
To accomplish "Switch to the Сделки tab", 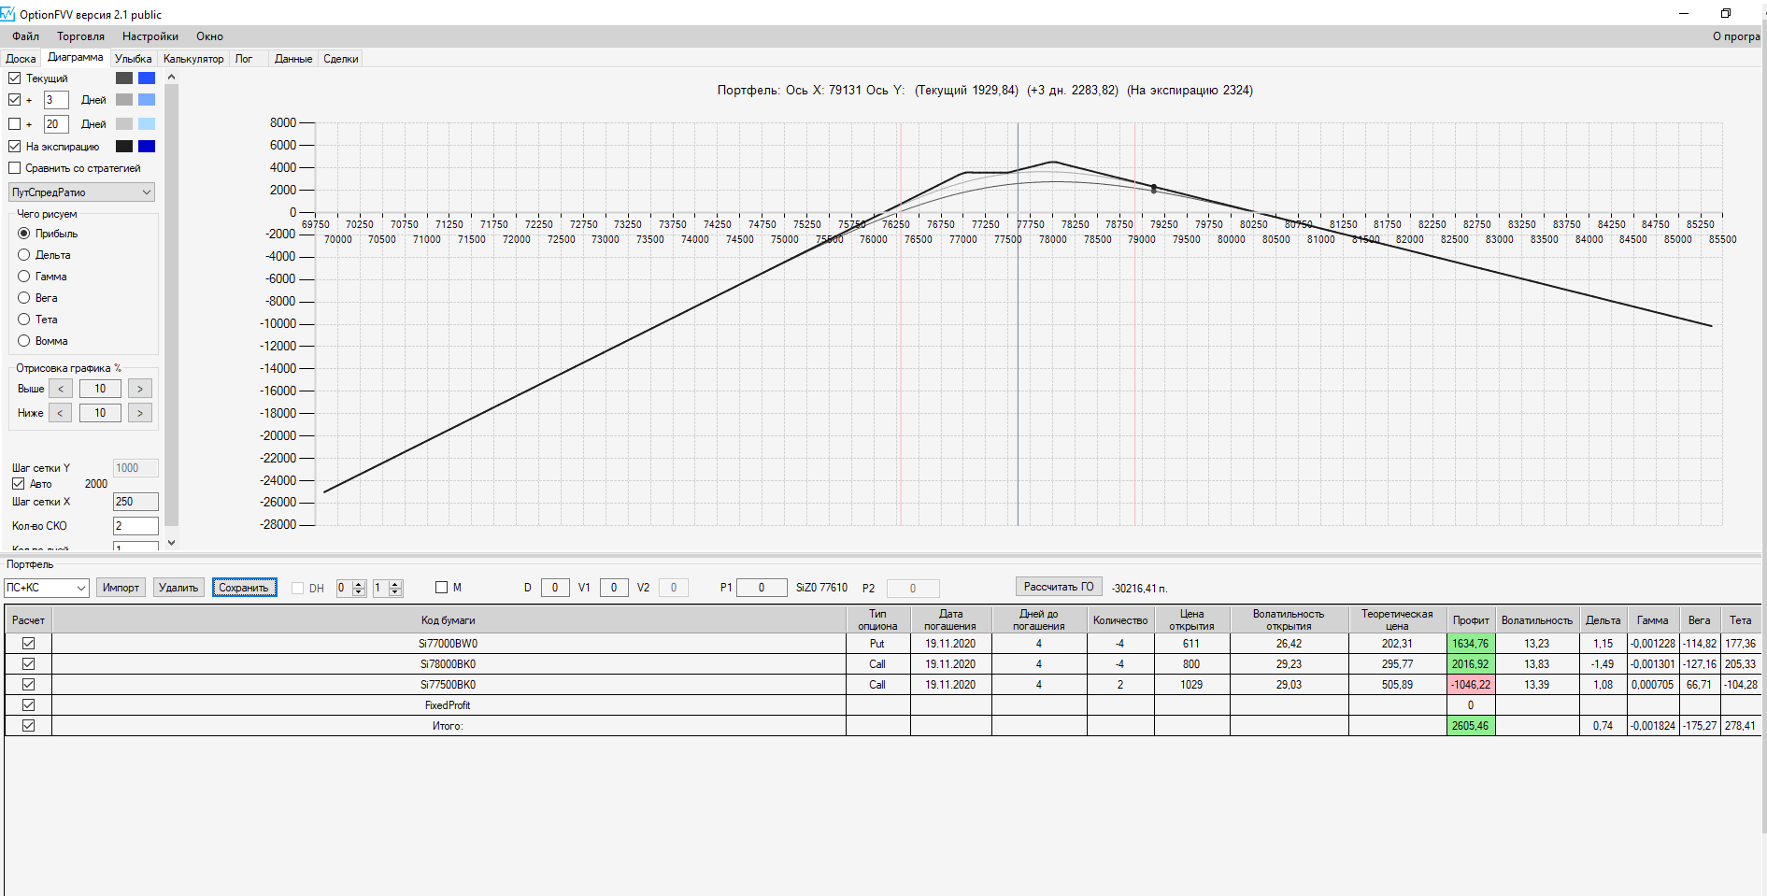I will [341, 59].
